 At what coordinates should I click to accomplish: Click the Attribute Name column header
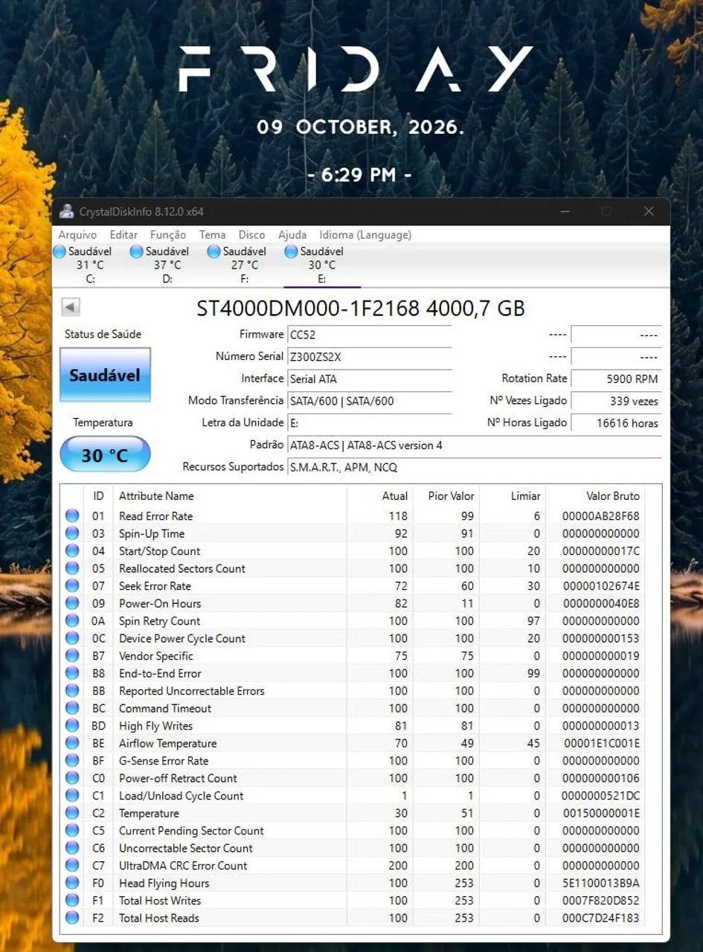coord(156,496)
